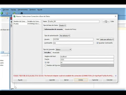Click the Probar button to test connection
The image size is (126, 95).
pyautogui.click(x=81, y=80)
